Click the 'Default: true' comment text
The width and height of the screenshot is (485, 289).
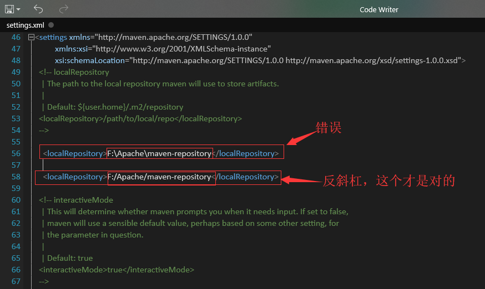70,258
